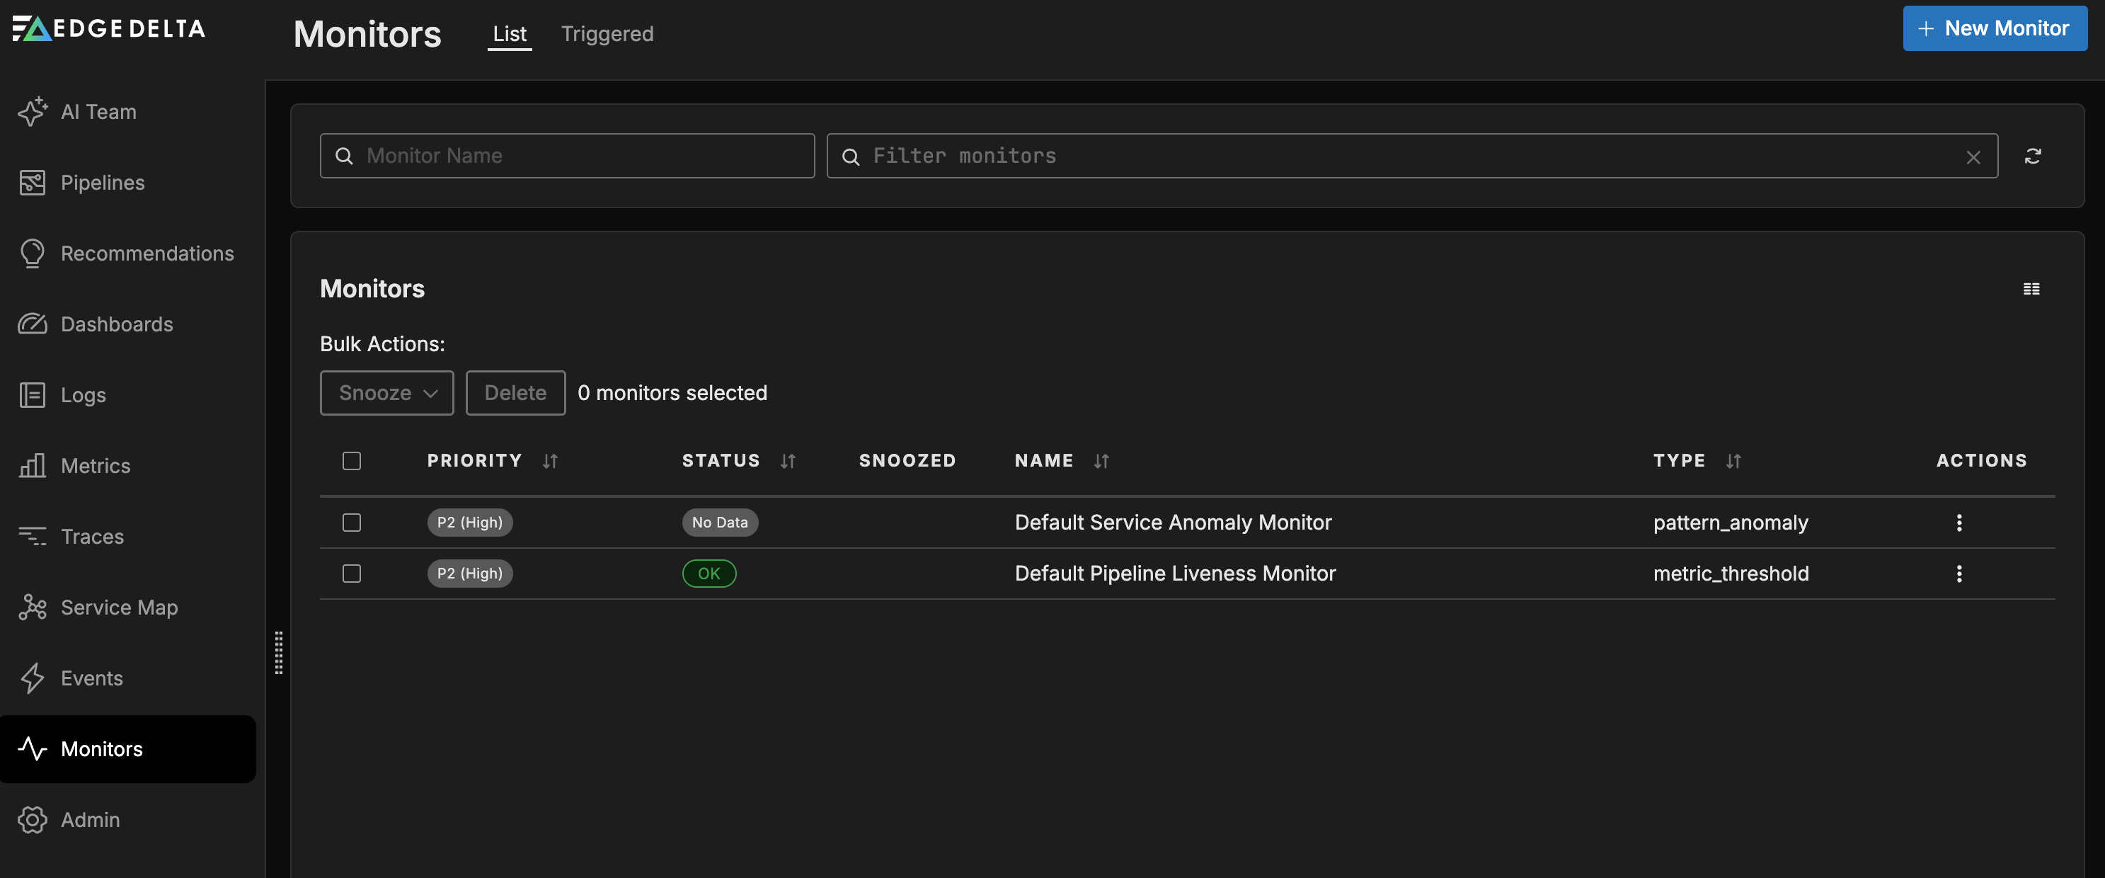
Task: Select the Default Service Anomaly Monitor checkbox
Action: [x=351, y=522]
